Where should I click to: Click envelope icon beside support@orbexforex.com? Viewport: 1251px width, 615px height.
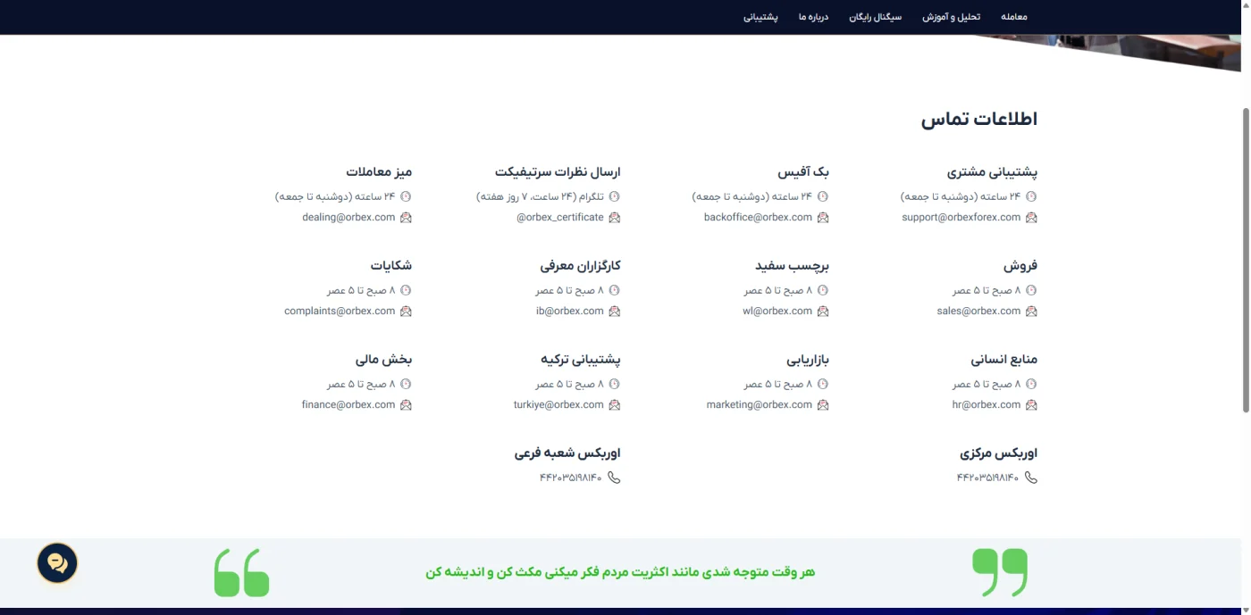pyautogui.click(x=1031, y=218)
